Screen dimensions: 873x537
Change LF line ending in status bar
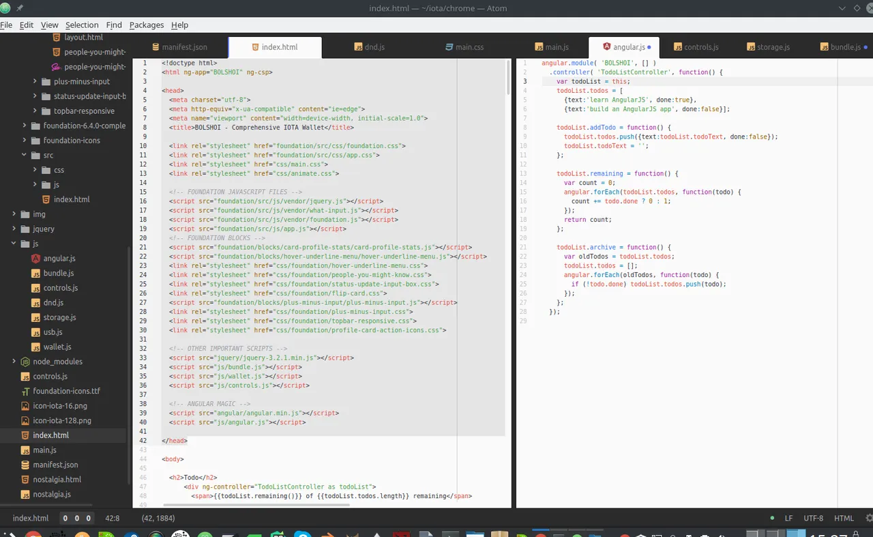coord(788,519)
